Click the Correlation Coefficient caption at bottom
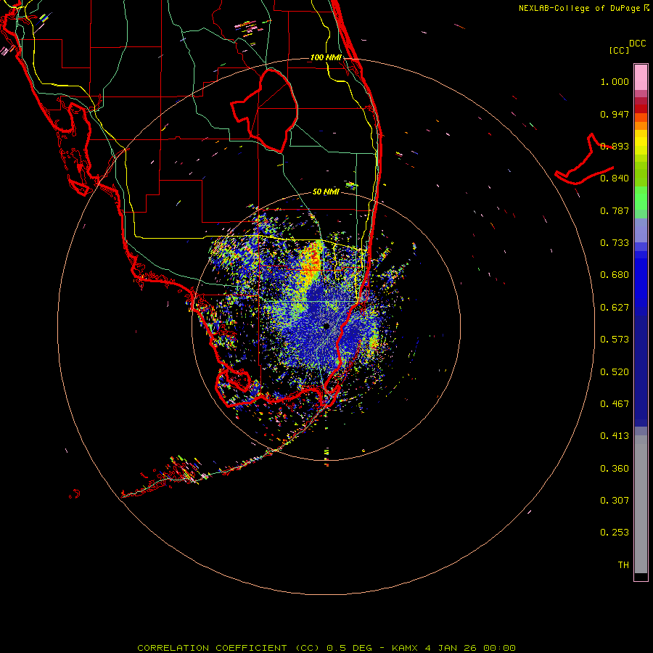653x653 pixels. pos(326,648)
